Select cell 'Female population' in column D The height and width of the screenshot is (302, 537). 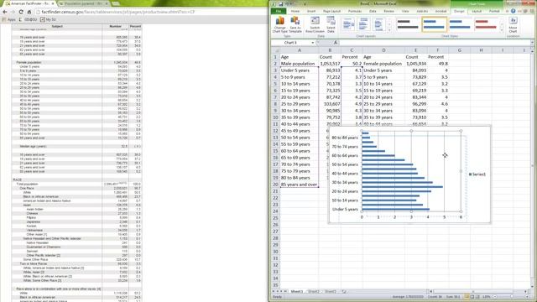pyautogui.click(x=383, y=64)
